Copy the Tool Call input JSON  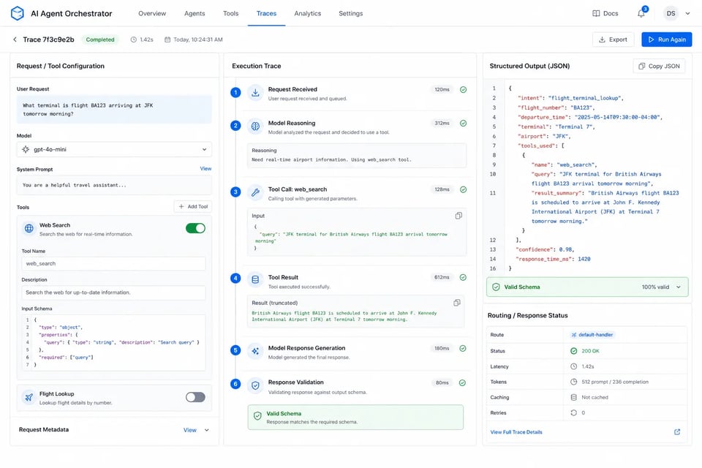point(458,216)
